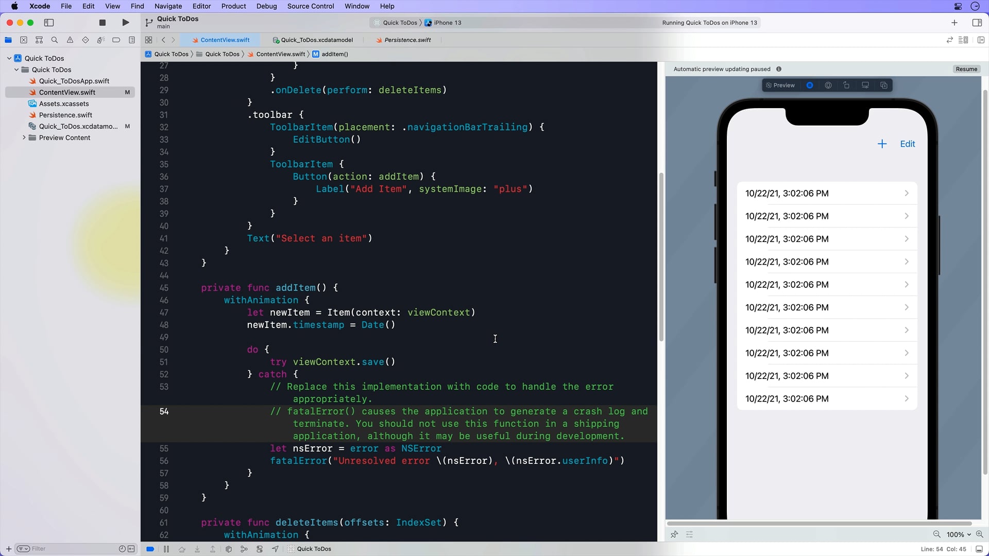The image size is (989, 556).
Task: Tap the Edit button in the preview
Action: tap(908, 144)
